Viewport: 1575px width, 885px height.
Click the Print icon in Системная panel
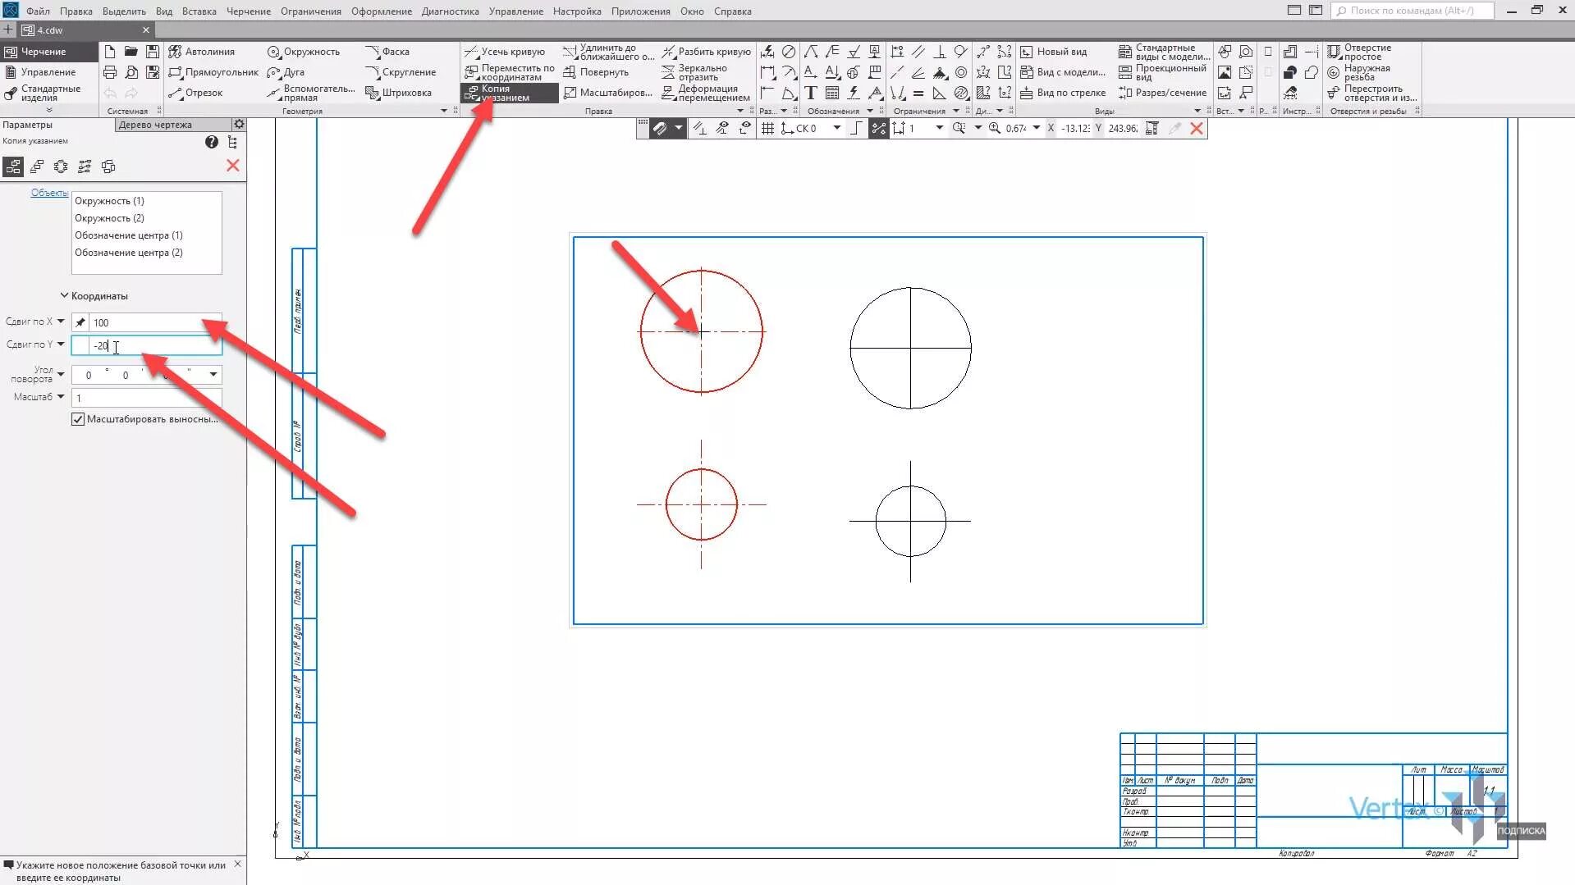(110, 72)
